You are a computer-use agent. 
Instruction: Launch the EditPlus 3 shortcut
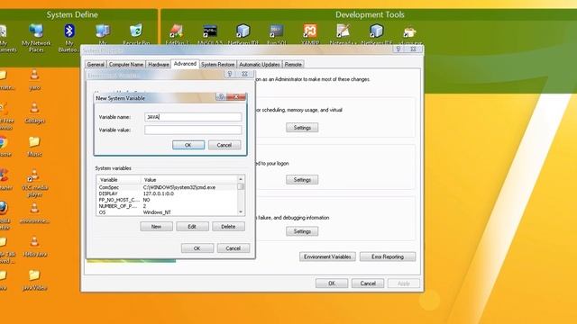coord(177,34)
